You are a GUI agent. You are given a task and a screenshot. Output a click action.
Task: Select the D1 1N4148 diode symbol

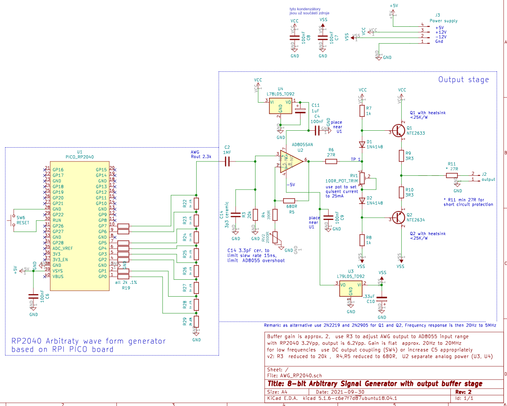(x=362, y=144)
